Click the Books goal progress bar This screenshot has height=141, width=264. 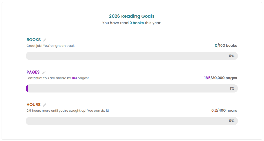pos(132,56)
